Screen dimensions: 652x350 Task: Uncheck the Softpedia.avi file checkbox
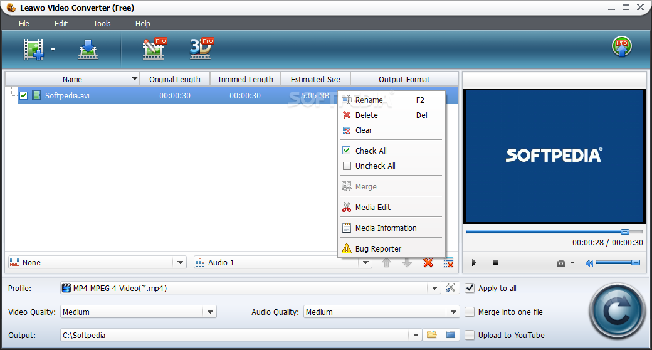(x=24, y=96)
